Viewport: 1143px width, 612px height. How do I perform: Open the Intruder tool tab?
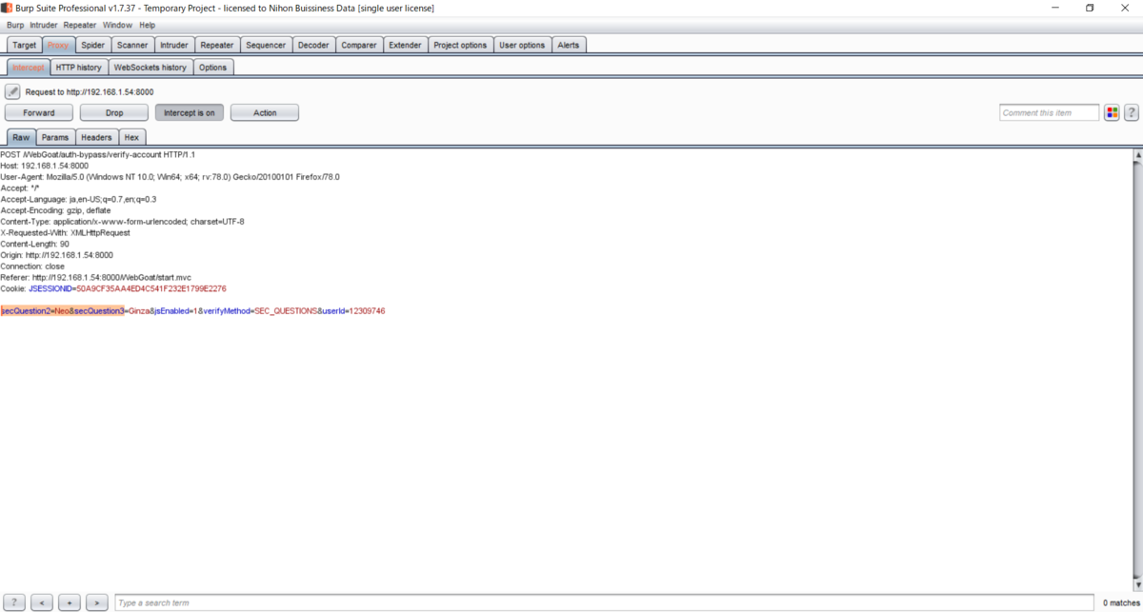coord(174,45)
